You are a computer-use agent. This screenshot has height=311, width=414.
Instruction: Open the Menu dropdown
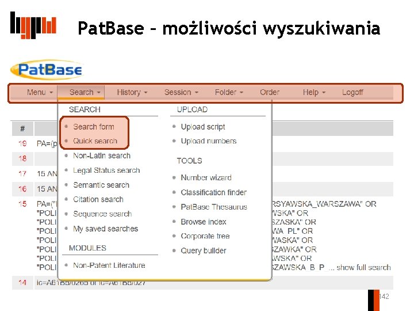(x=40, y=92)
